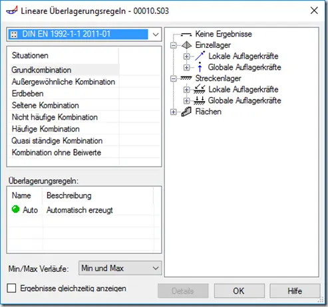Click the green Auto rule status icon
The width and height of the screenshot is (328, 307).
16,209
